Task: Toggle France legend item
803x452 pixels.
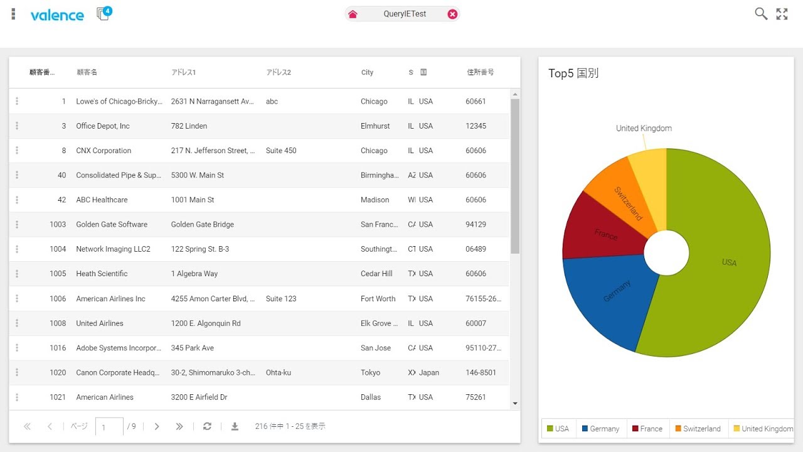Action: [x=647, y=429]
